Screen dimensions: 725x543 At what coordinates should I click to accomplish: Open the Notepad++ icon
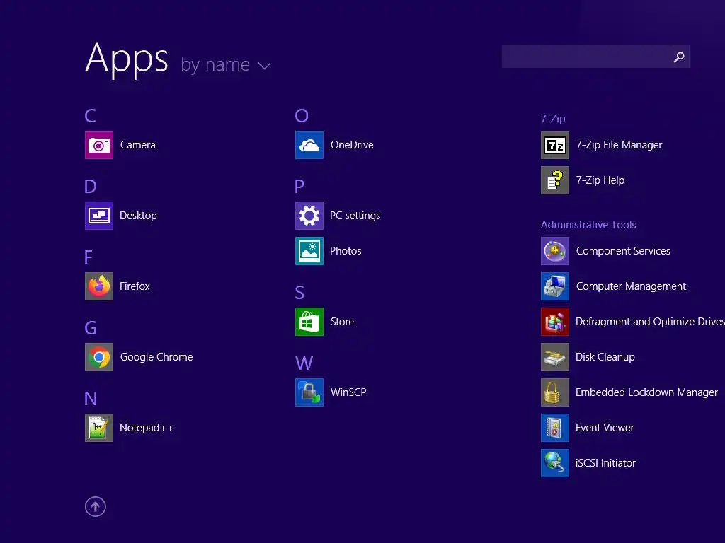pyautogui.click(x=99, y=428)
